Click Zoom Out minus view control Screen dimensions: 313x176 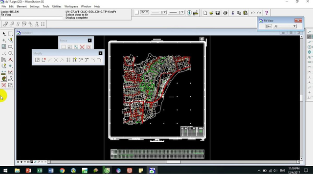(25, 162)
